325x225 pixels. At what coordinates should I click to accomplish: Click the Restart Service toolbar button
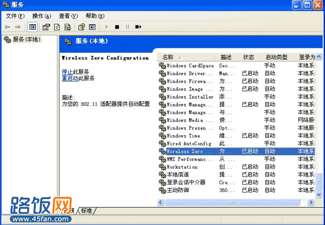pos(138,27)
